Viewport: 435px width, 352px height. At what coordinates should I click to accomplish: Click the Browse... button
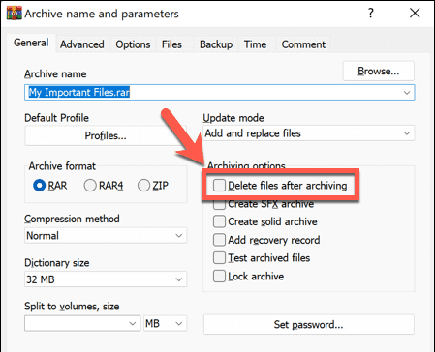378,71
